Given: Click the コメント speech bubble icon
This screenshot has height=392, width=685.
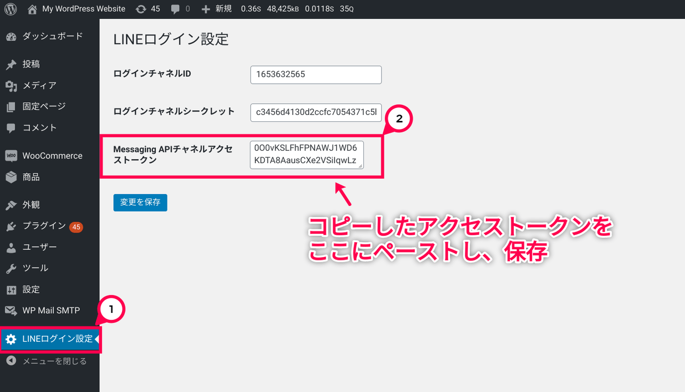Looking at the screenshot, I should coord(11,128).
